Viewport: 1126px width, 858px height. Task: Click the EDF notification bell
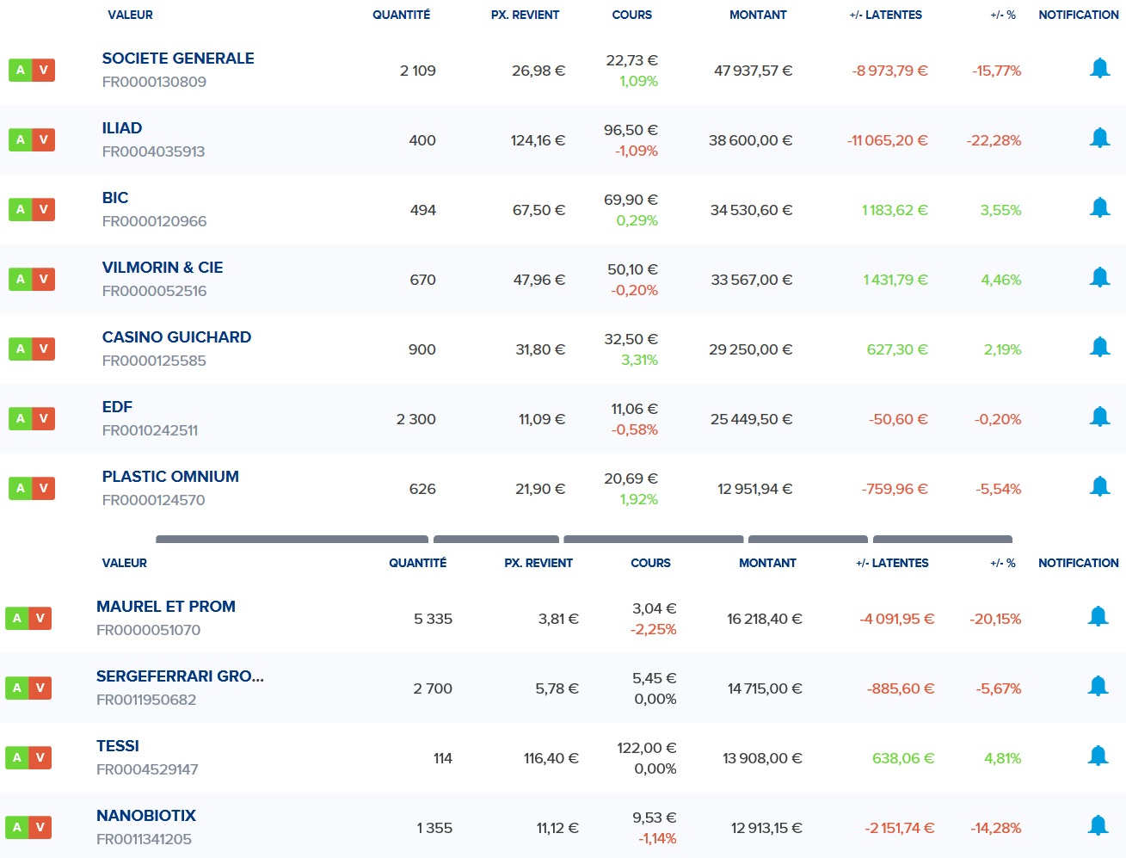coord(1099,417)
